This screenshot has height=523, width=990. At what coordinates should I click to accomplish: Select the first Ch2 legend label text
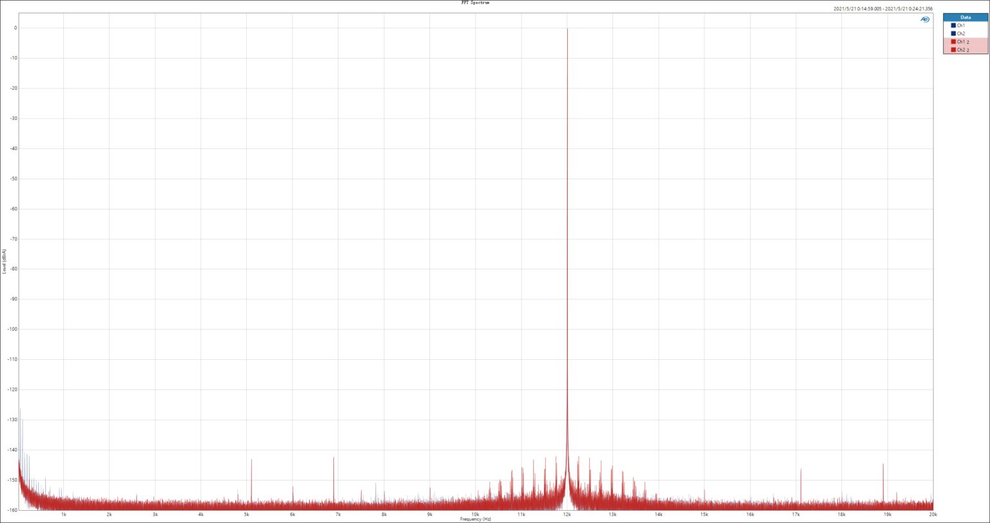[x=960, y=34]
